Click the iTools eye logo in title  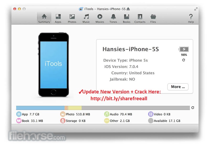coord(81,9)
